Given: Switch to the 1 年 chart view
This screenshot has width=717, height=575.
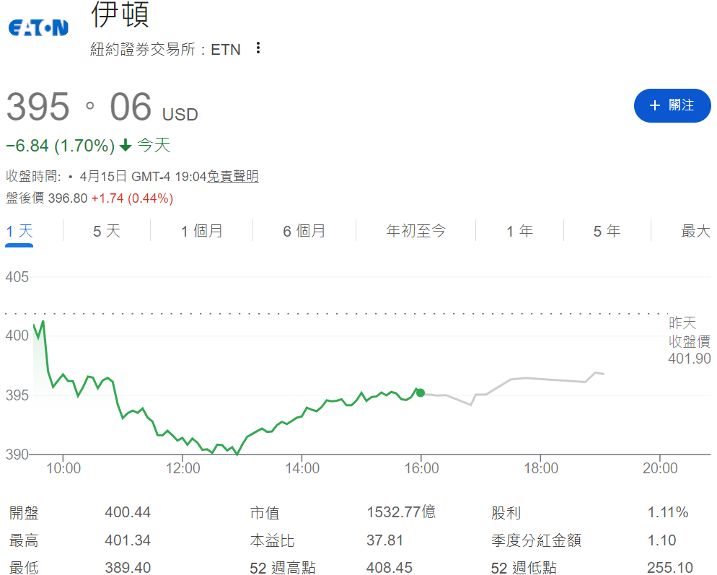Looking at the screenshot, I should 519,231.
